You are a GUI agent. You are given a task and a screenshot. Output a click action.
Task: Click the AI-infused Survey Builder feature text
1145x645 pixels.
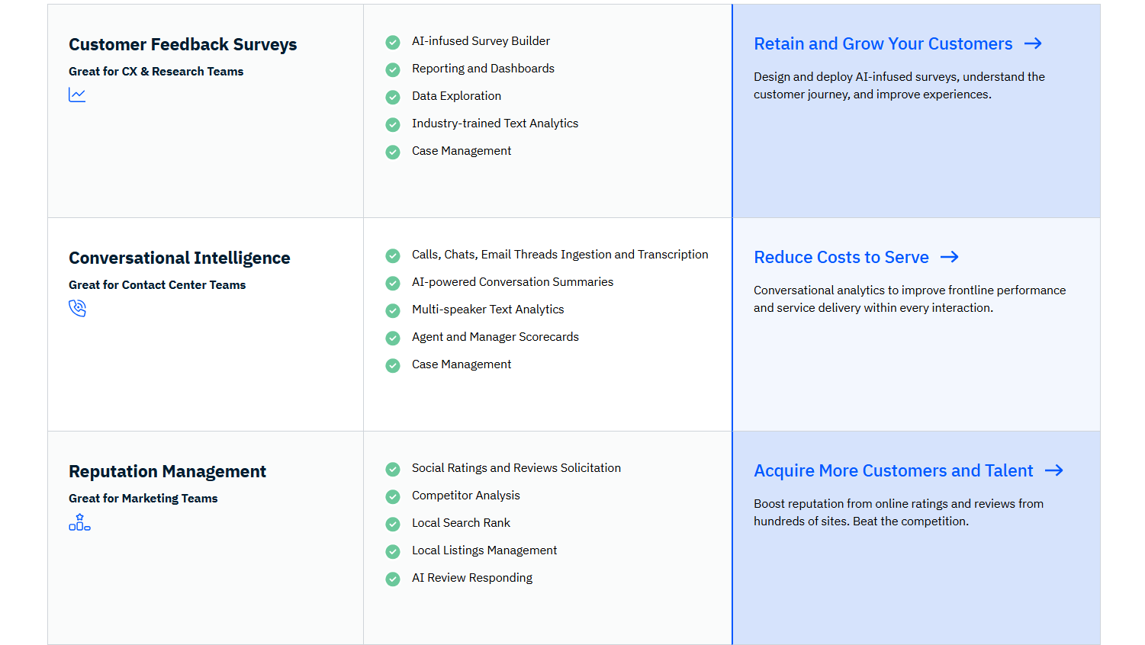pos(481,41)
